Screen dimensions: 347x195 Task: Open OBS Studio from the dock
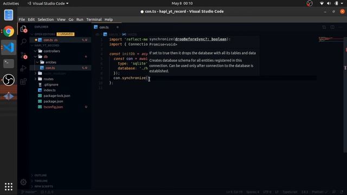pyautogui.click(x=9, y=80)
